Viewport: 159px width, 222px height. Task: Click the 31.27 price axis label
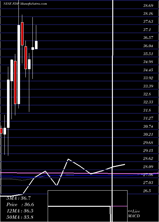pyautogui.click(x=148, y=118)
